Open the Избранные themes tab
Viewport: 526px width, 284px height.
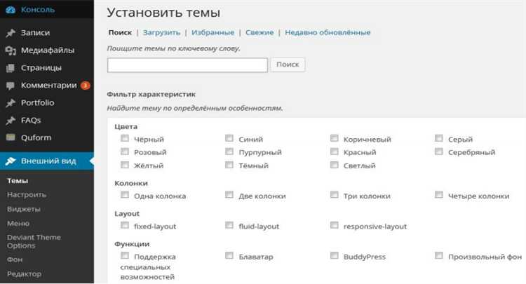click(x=213, y=32)
